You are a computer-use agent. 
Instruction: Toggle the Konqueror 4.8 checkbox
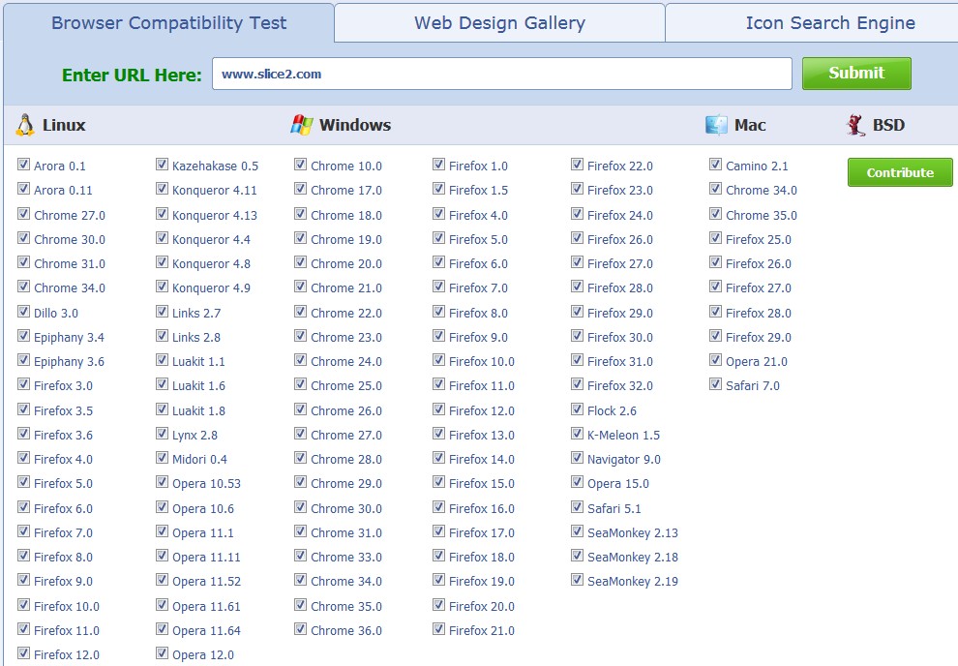pos(162,262)
